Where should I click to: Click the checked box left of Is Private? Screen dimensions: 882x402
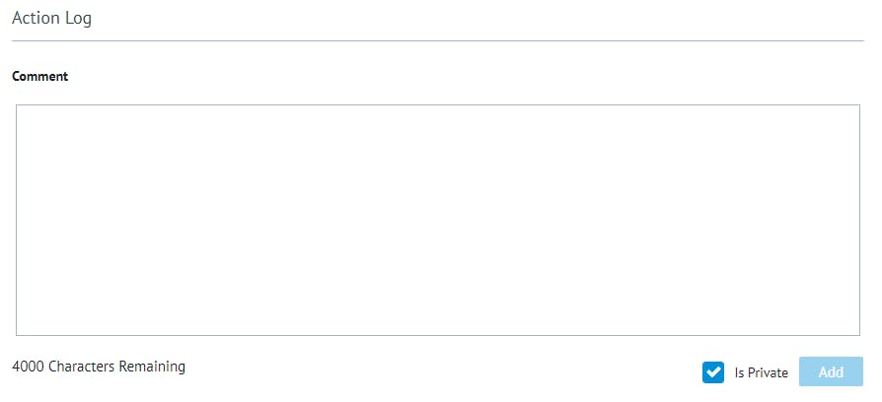pos(713,372)
